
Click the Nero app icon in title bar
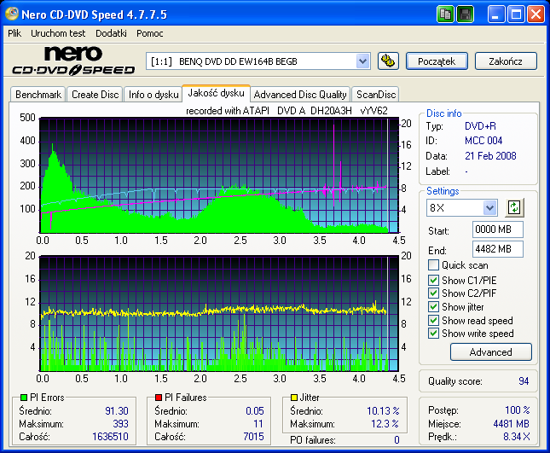12,14
